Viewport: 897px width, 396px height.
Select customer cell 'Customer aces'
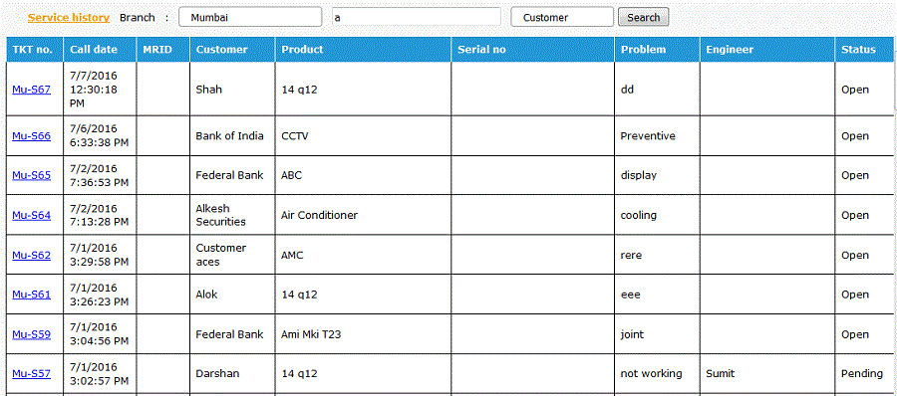pos(232,255)
